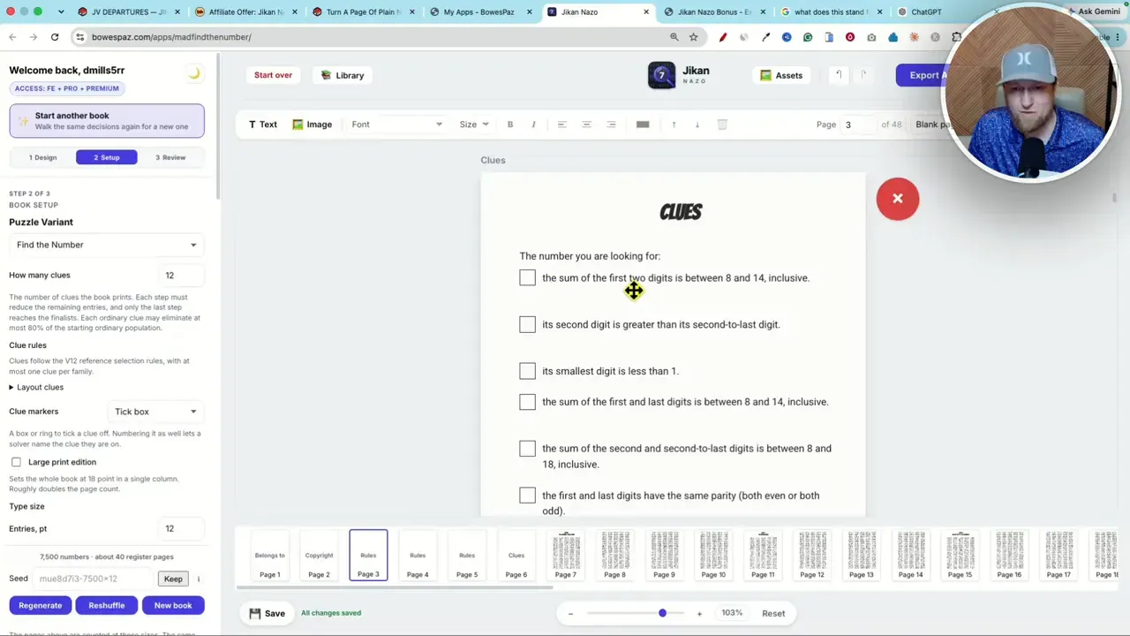This screenshot has height=636, width=1130.
Task: Tick the 'sum of the first two digits' checkbox
Action: 527,278
